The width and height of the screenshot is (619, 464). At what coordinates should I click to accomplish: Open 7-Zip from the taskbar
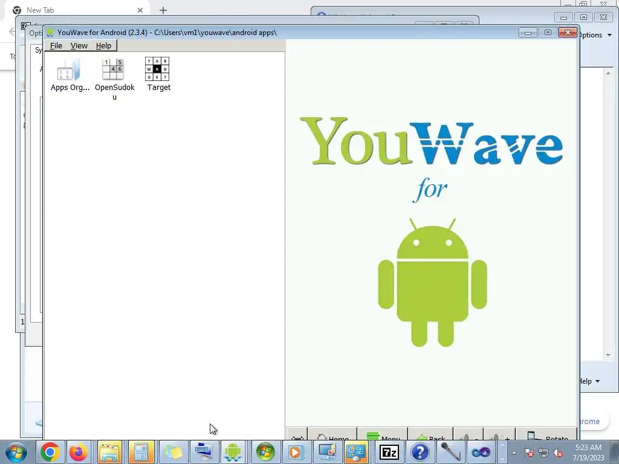[x=389, y=452]
